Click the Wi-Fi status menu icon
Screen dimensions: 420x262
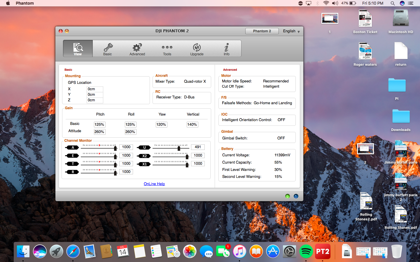[326, 3]
